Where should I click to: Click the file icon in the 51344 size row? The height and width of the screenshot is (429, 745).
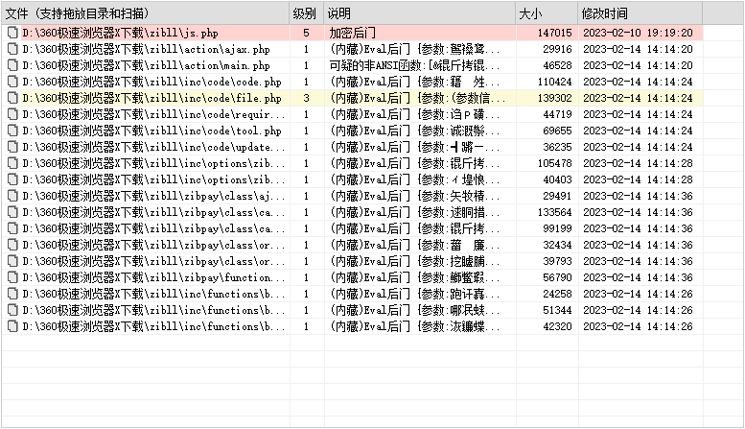(x=12, y=310)
